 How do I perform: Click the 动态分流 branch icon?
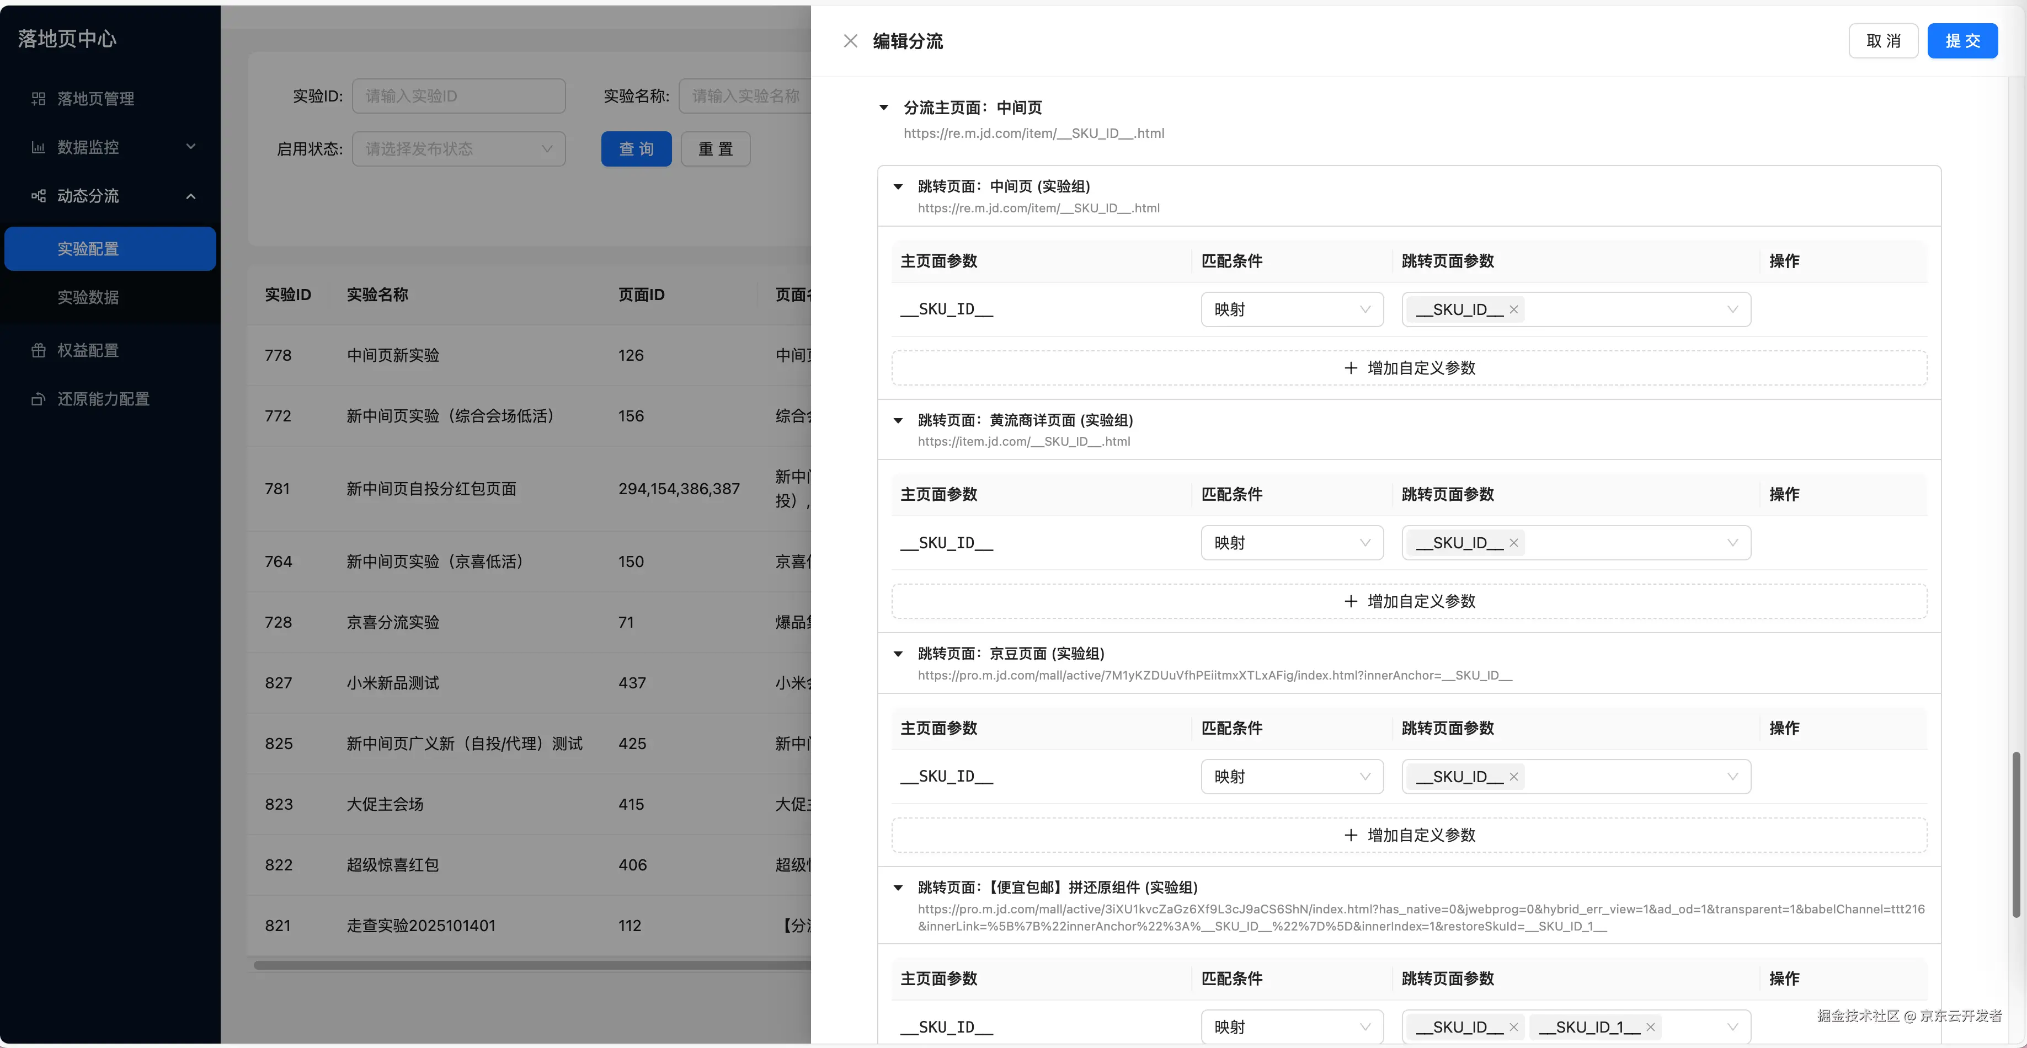click(x=39, y=196)
